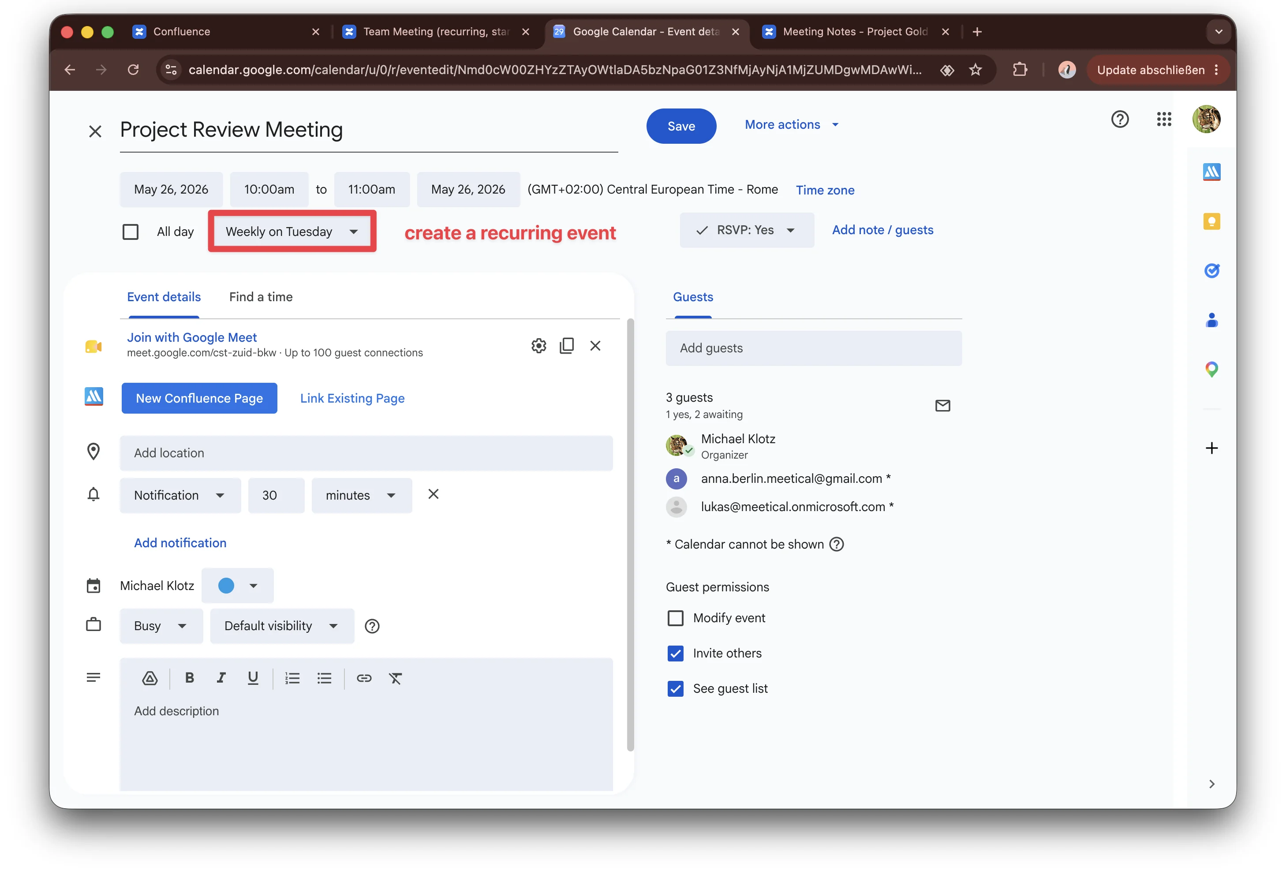The image size is (1286, 874).
Task: Click Link Existing Page link
Action: pos(352,398)
